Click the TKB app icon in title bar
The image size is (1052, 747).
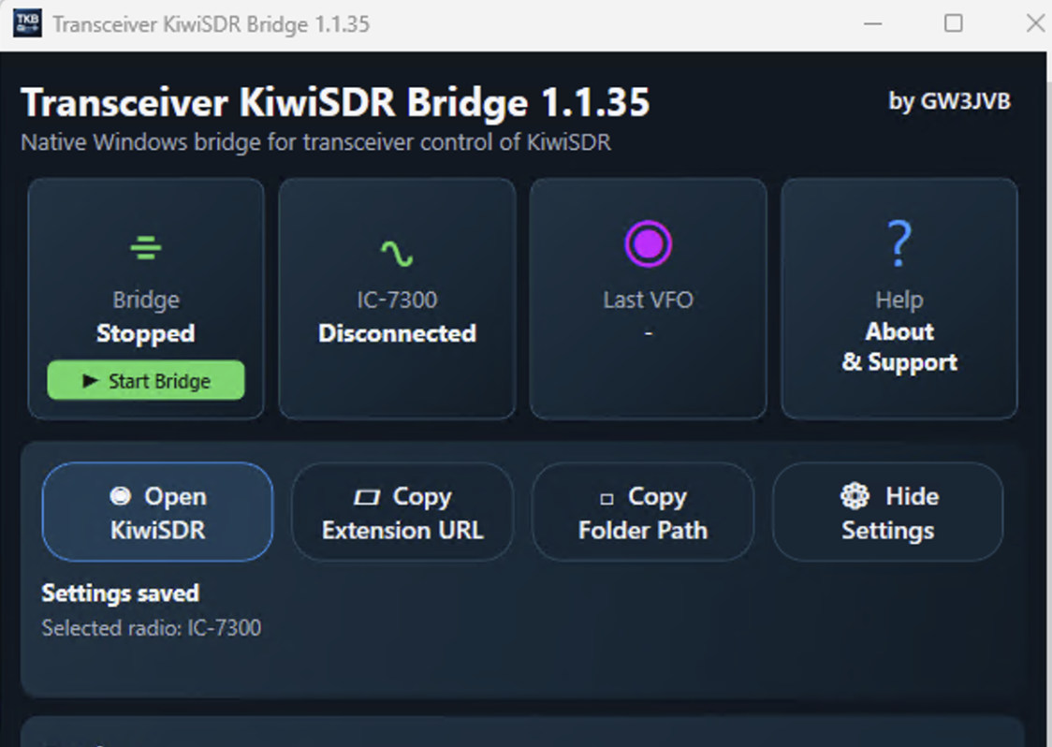[x=27, y=23]
